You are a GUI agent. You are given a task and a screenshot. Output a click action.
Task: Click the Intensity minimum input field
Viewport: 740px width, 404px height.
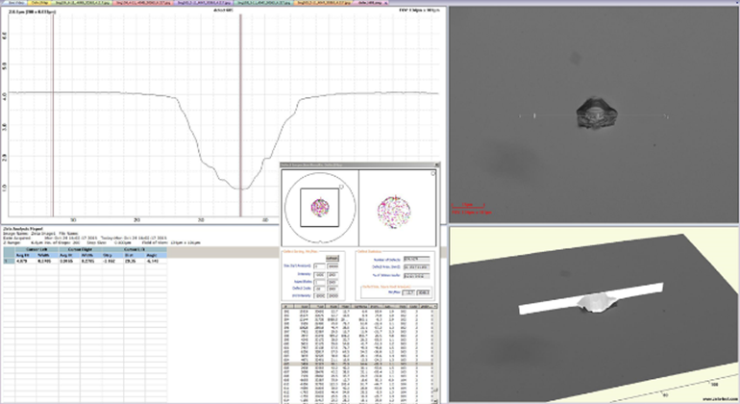pyautogui.click(x=319, y=275)
